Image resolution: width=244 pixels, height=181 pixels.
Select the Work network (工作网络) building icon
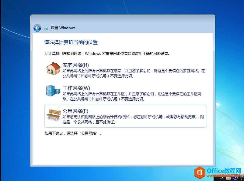(53, 91)
